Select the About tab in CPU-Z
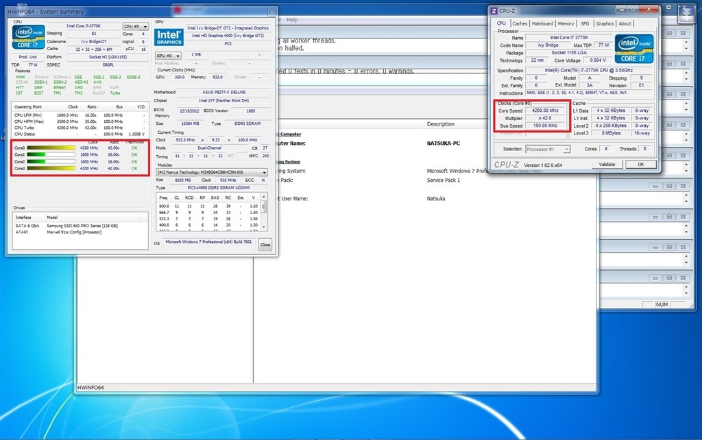Viewport: 702px width, 440px height. [x=625, y=24]
